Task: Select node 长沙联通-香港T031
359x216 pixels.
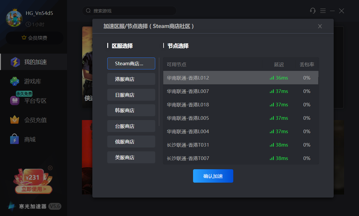Action: [x=241, y=145]
